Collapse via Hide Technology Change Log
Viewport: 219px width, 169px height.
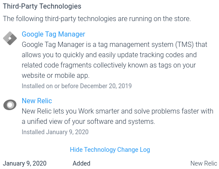(x=110, y=150)
